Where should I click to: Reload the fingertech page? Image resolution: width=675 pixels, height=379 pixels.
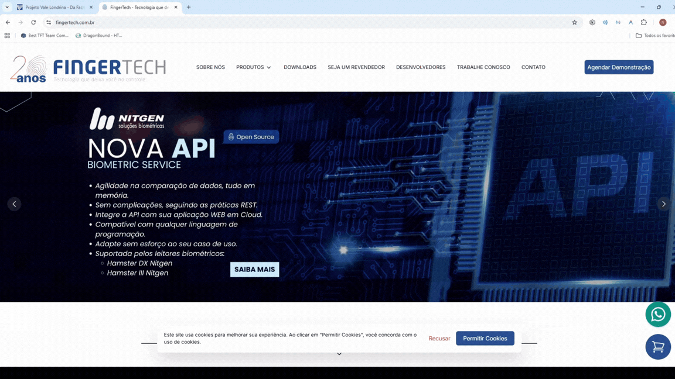click(x=33, y=22)
